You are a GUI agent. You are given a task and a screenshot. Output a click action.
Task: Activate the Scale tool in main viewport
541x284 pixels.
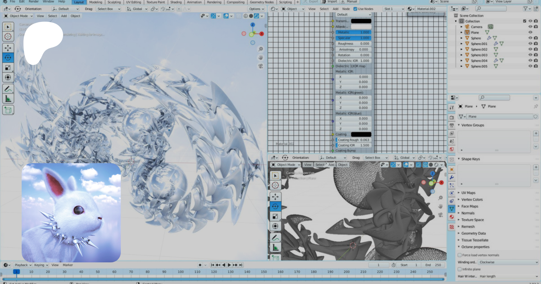coord(8,68)
